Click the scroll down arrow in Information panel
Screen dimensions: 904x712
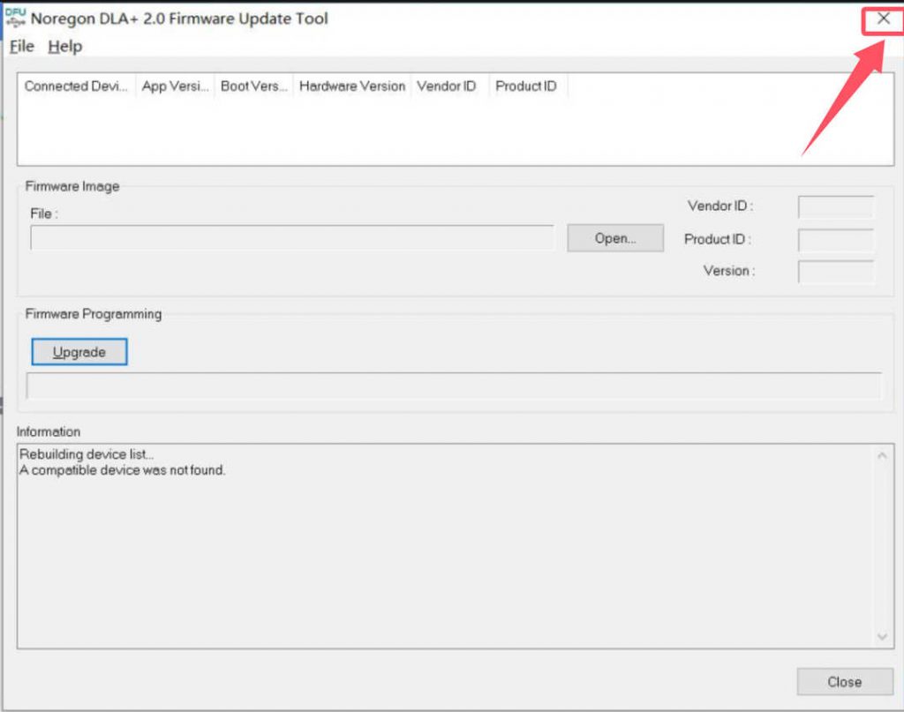[882, 636]
